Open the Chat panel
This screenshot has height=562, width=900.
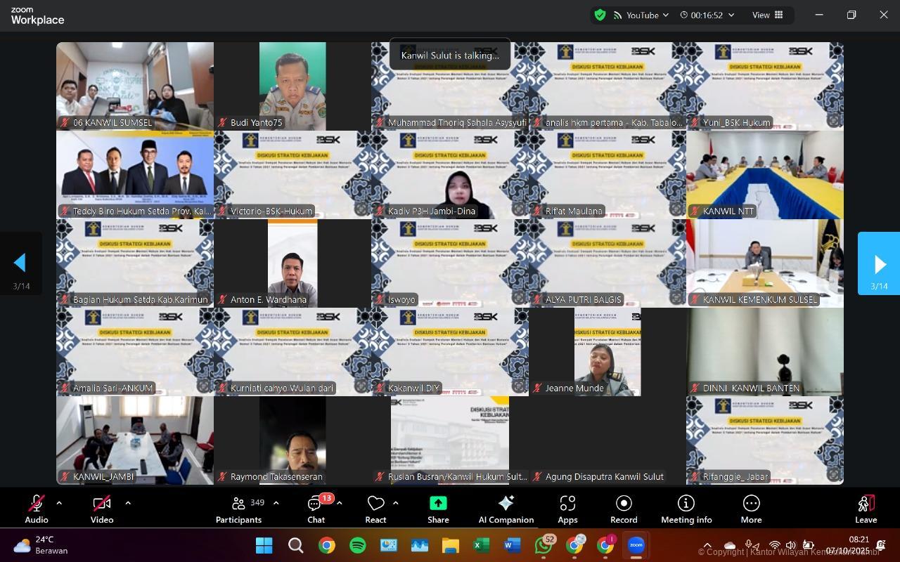316,510
